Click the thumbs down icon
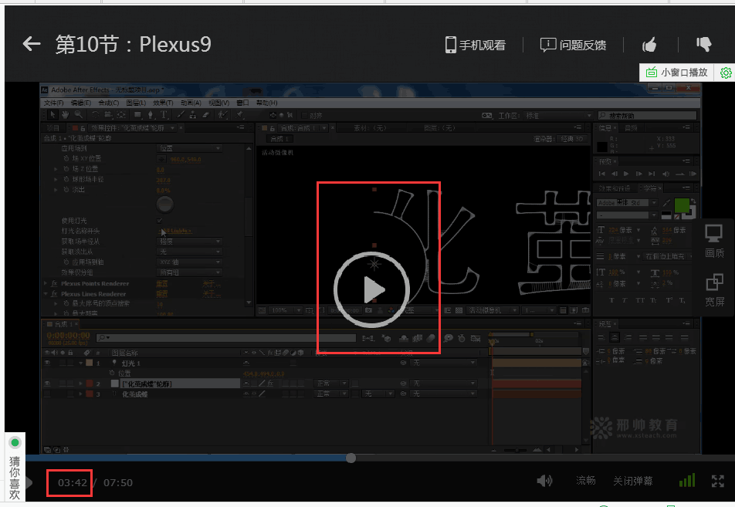The height and width of the screenshot is (507, 735). coord(703,44)
